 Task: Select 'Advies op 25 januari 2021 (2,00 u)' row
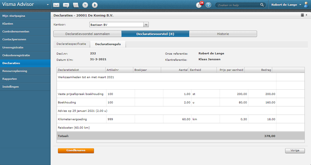pos(181,111)
